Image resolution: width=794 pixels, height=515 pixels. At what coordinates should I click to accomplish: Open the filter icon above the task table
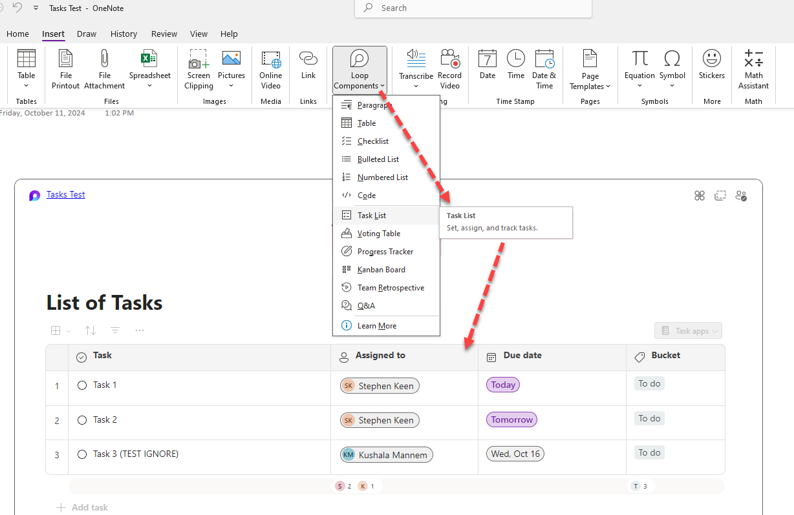point(115,330)
